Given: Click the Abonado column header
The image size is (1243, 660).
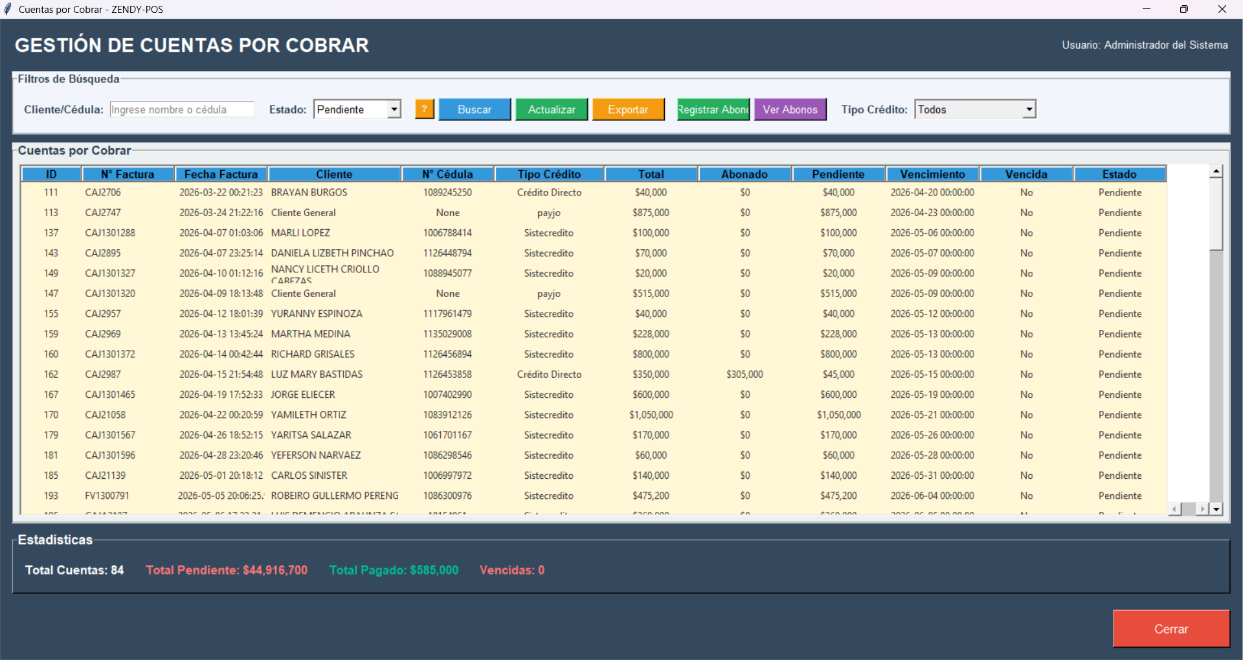Looking at the screenshot, I should [745, 174].
